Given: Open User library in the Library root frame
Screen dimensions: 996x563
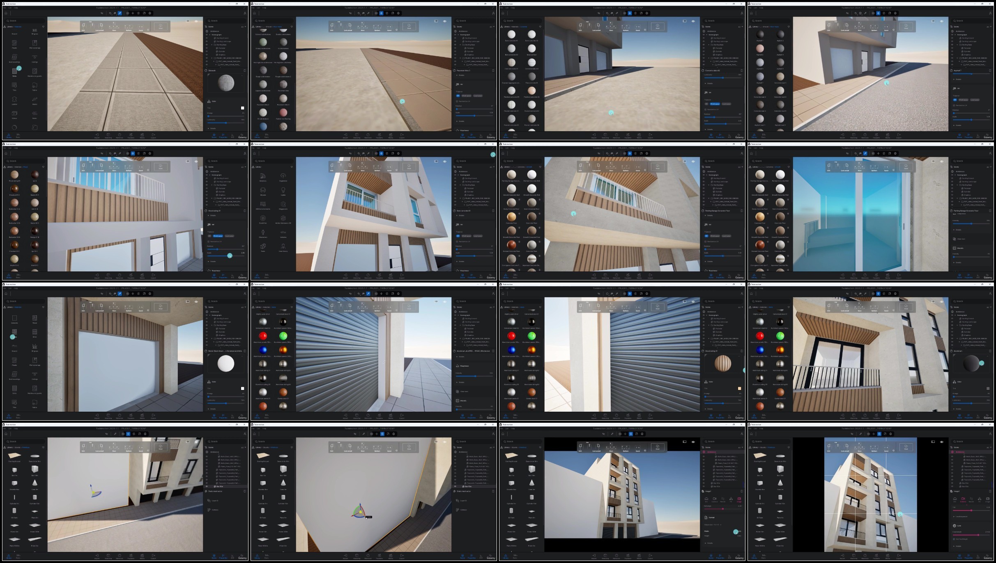Looking at the screenshot, I should [283, 247].
